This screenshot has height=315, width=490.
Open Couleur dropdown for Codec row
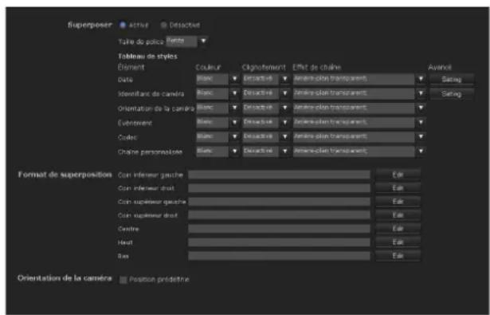(218, 136)
